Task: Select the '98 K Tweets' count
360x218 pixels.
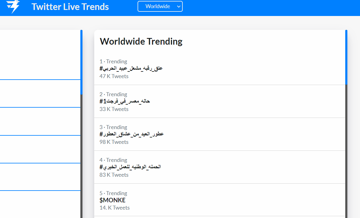Action: point(114,142)
